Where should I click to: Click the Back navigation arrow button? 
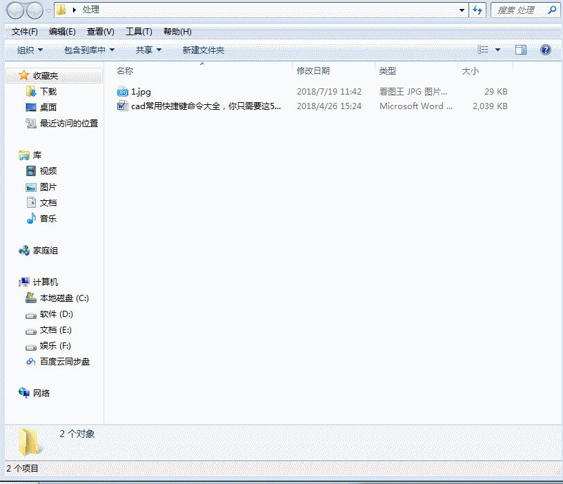15,10
